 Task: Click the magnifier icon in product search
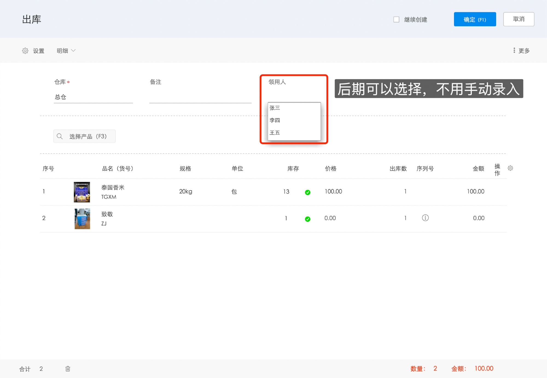[x=60, y=136]
